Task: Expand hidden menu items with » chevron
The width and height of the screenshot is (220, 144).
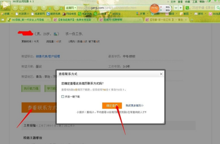Action: 168,2
